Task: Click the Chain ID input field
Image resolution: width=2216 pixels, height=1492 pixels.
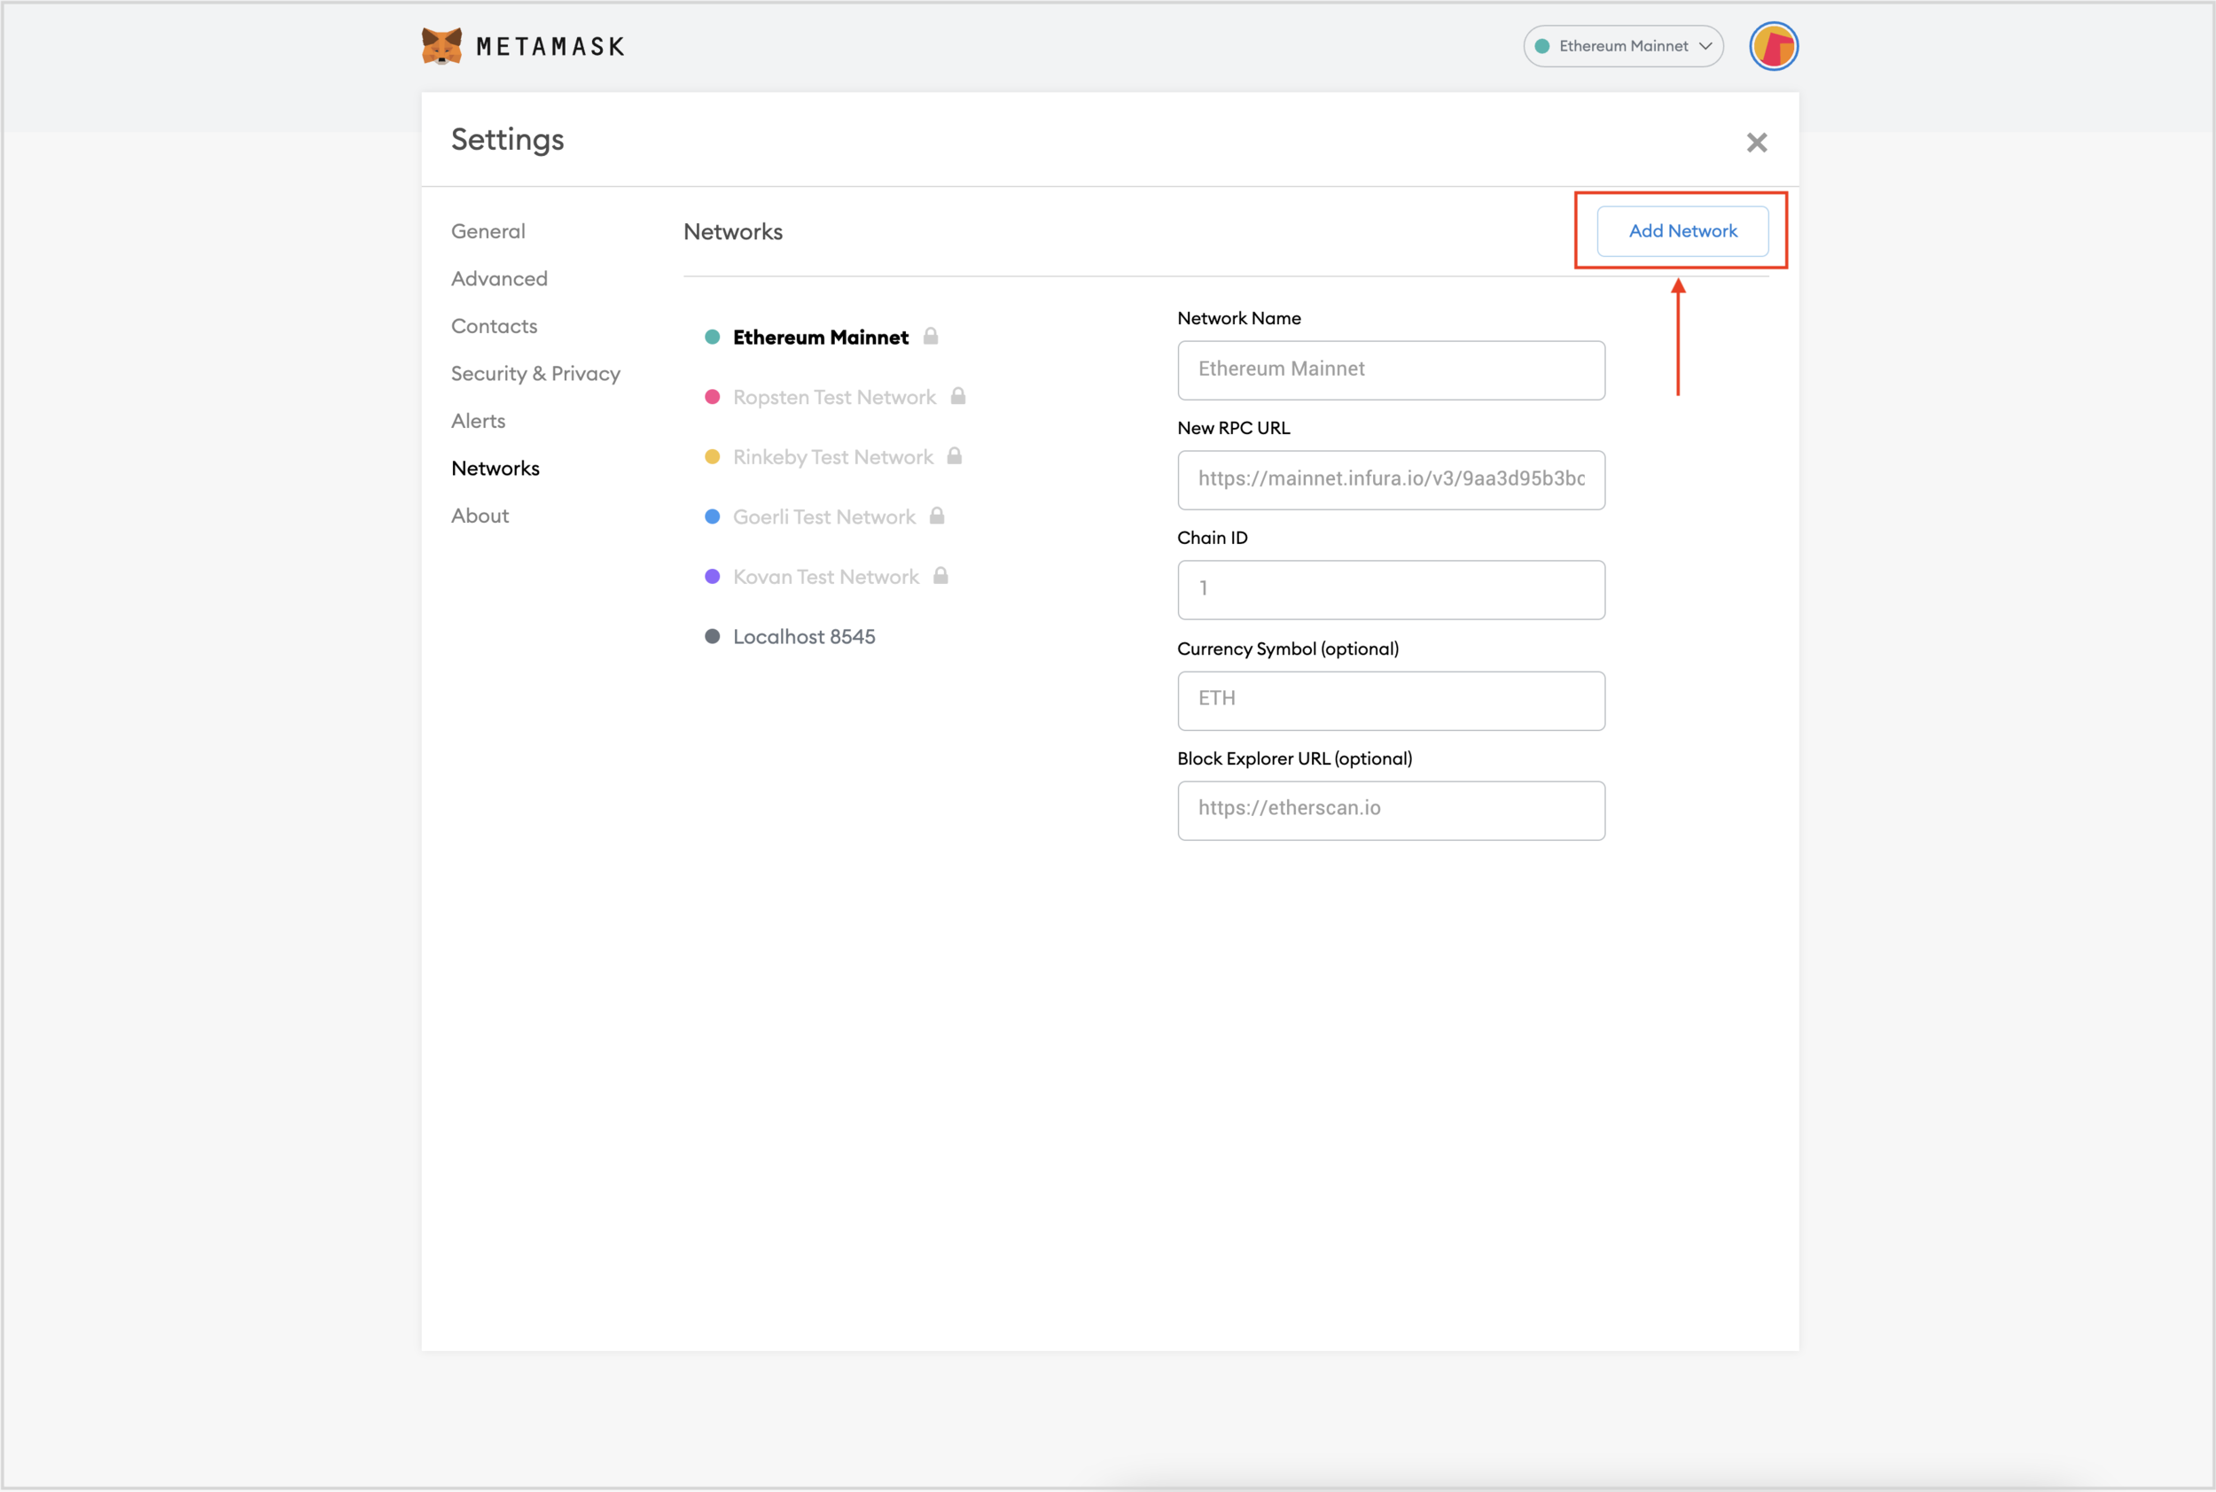Action: (1392, 590)
